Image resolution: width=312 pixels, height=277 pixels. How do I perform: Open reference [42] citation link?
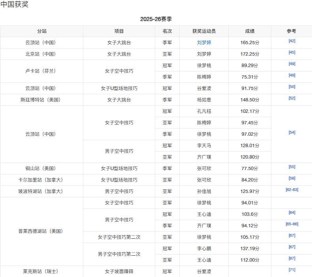(x=292, y=41)
